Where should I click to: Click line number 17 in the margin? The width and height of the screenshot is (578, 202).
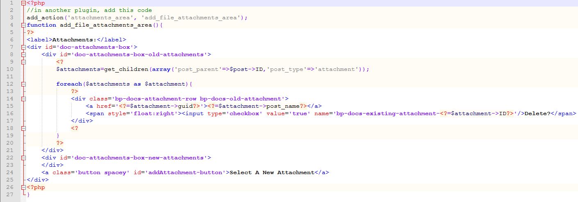[10, 121]
